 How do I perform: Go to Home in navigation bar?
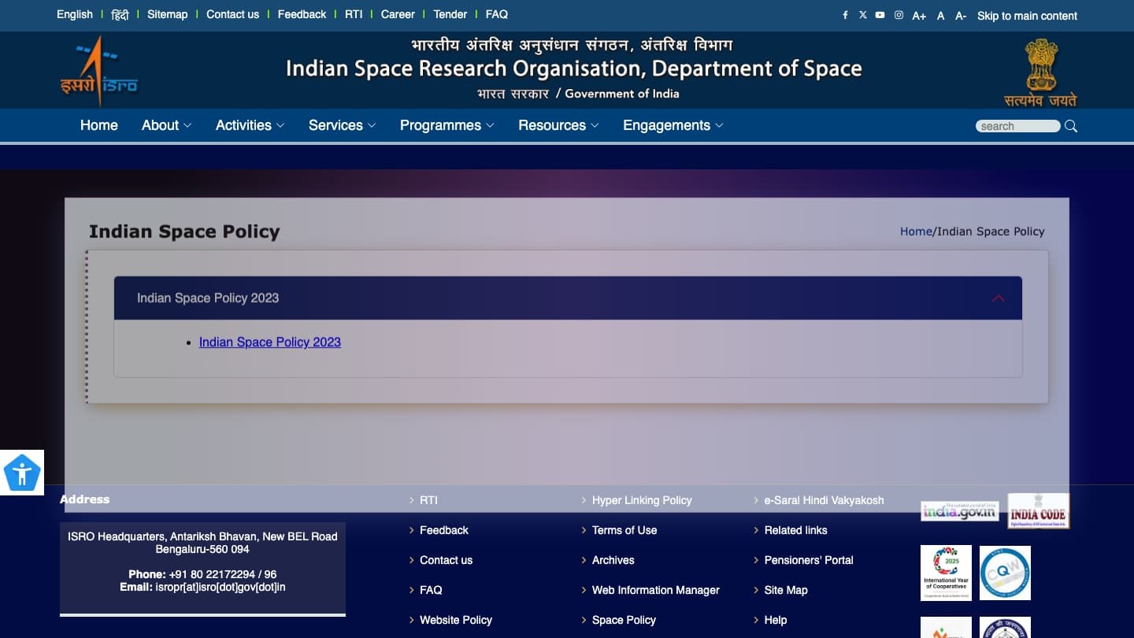pos(99,125)
